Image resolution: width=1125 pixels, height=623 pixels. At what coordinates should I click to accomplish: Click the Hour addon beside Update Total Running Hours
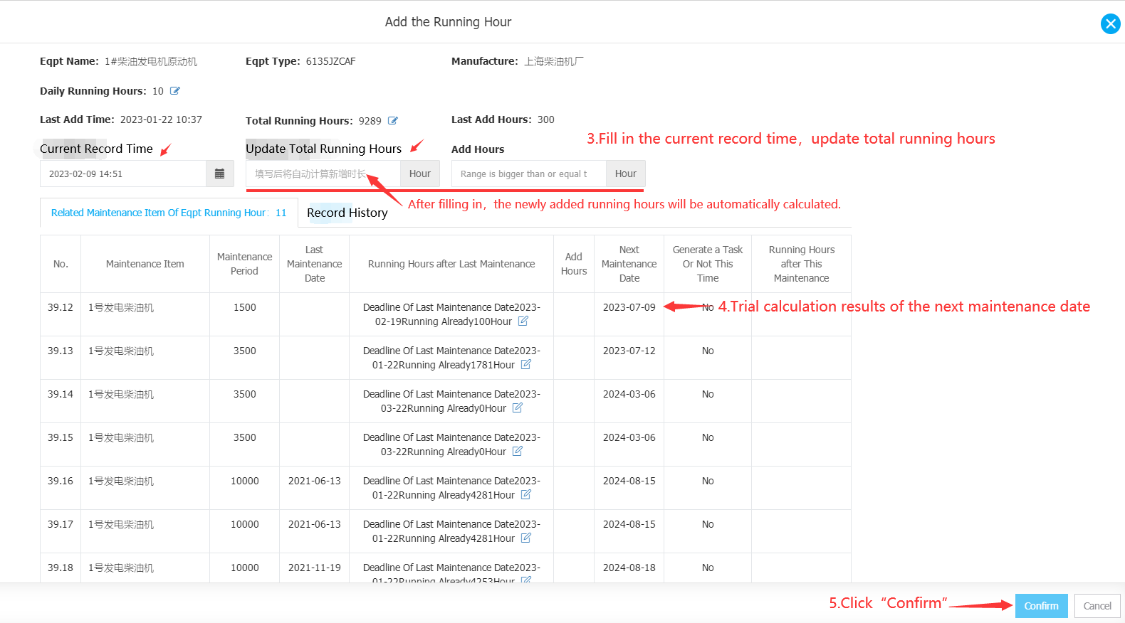point(420,174)
